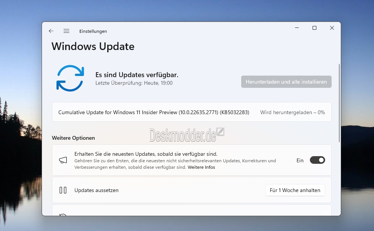Image resolution: width=374 pixels, height=231 pixels.
Task: Go back with the arrow icon
Action: [51, 31]
